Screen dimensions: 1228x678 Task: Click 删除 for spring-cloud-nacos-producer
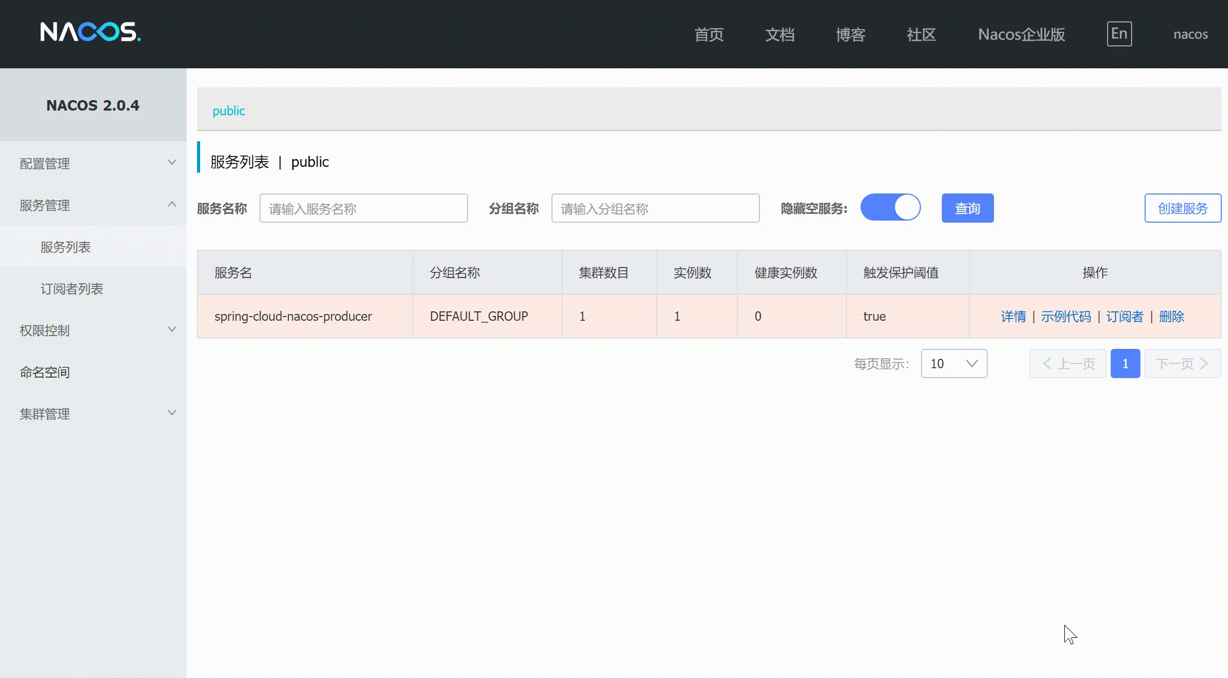tap(1172, 316)
